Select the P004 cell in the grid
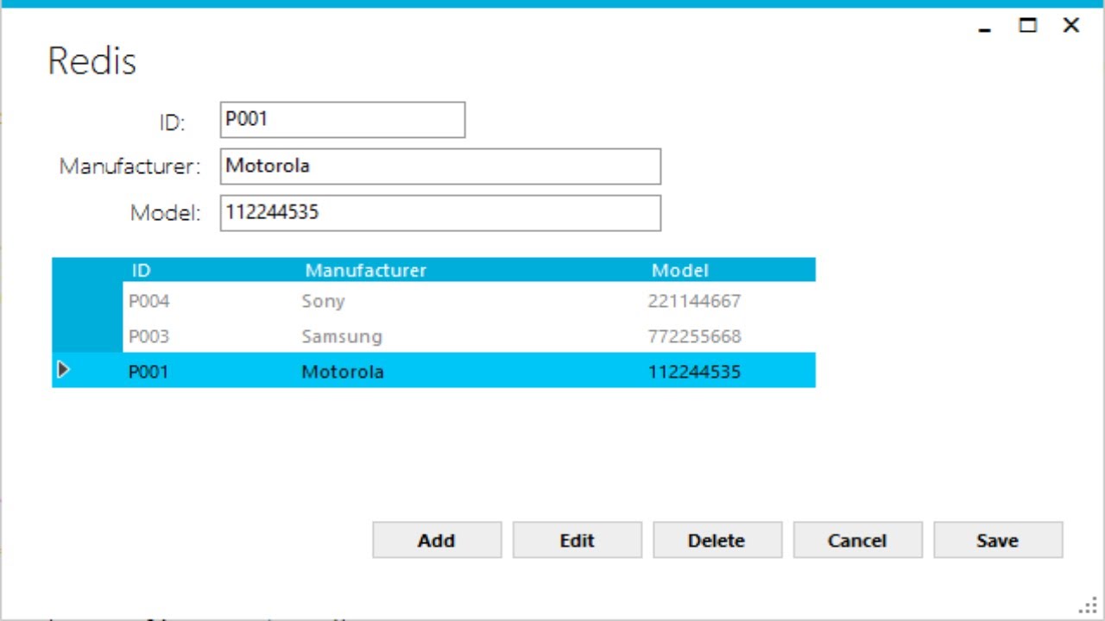 coord(209,301)
